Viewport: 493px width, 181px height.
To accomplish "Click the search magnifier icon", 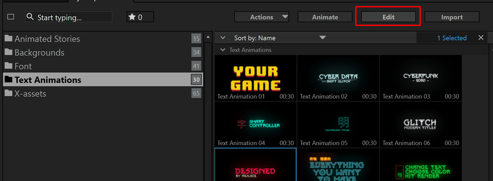I will click(x=30, y=17).
